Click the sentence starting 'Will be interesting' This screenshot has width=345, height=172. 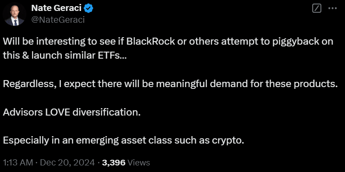168,49
